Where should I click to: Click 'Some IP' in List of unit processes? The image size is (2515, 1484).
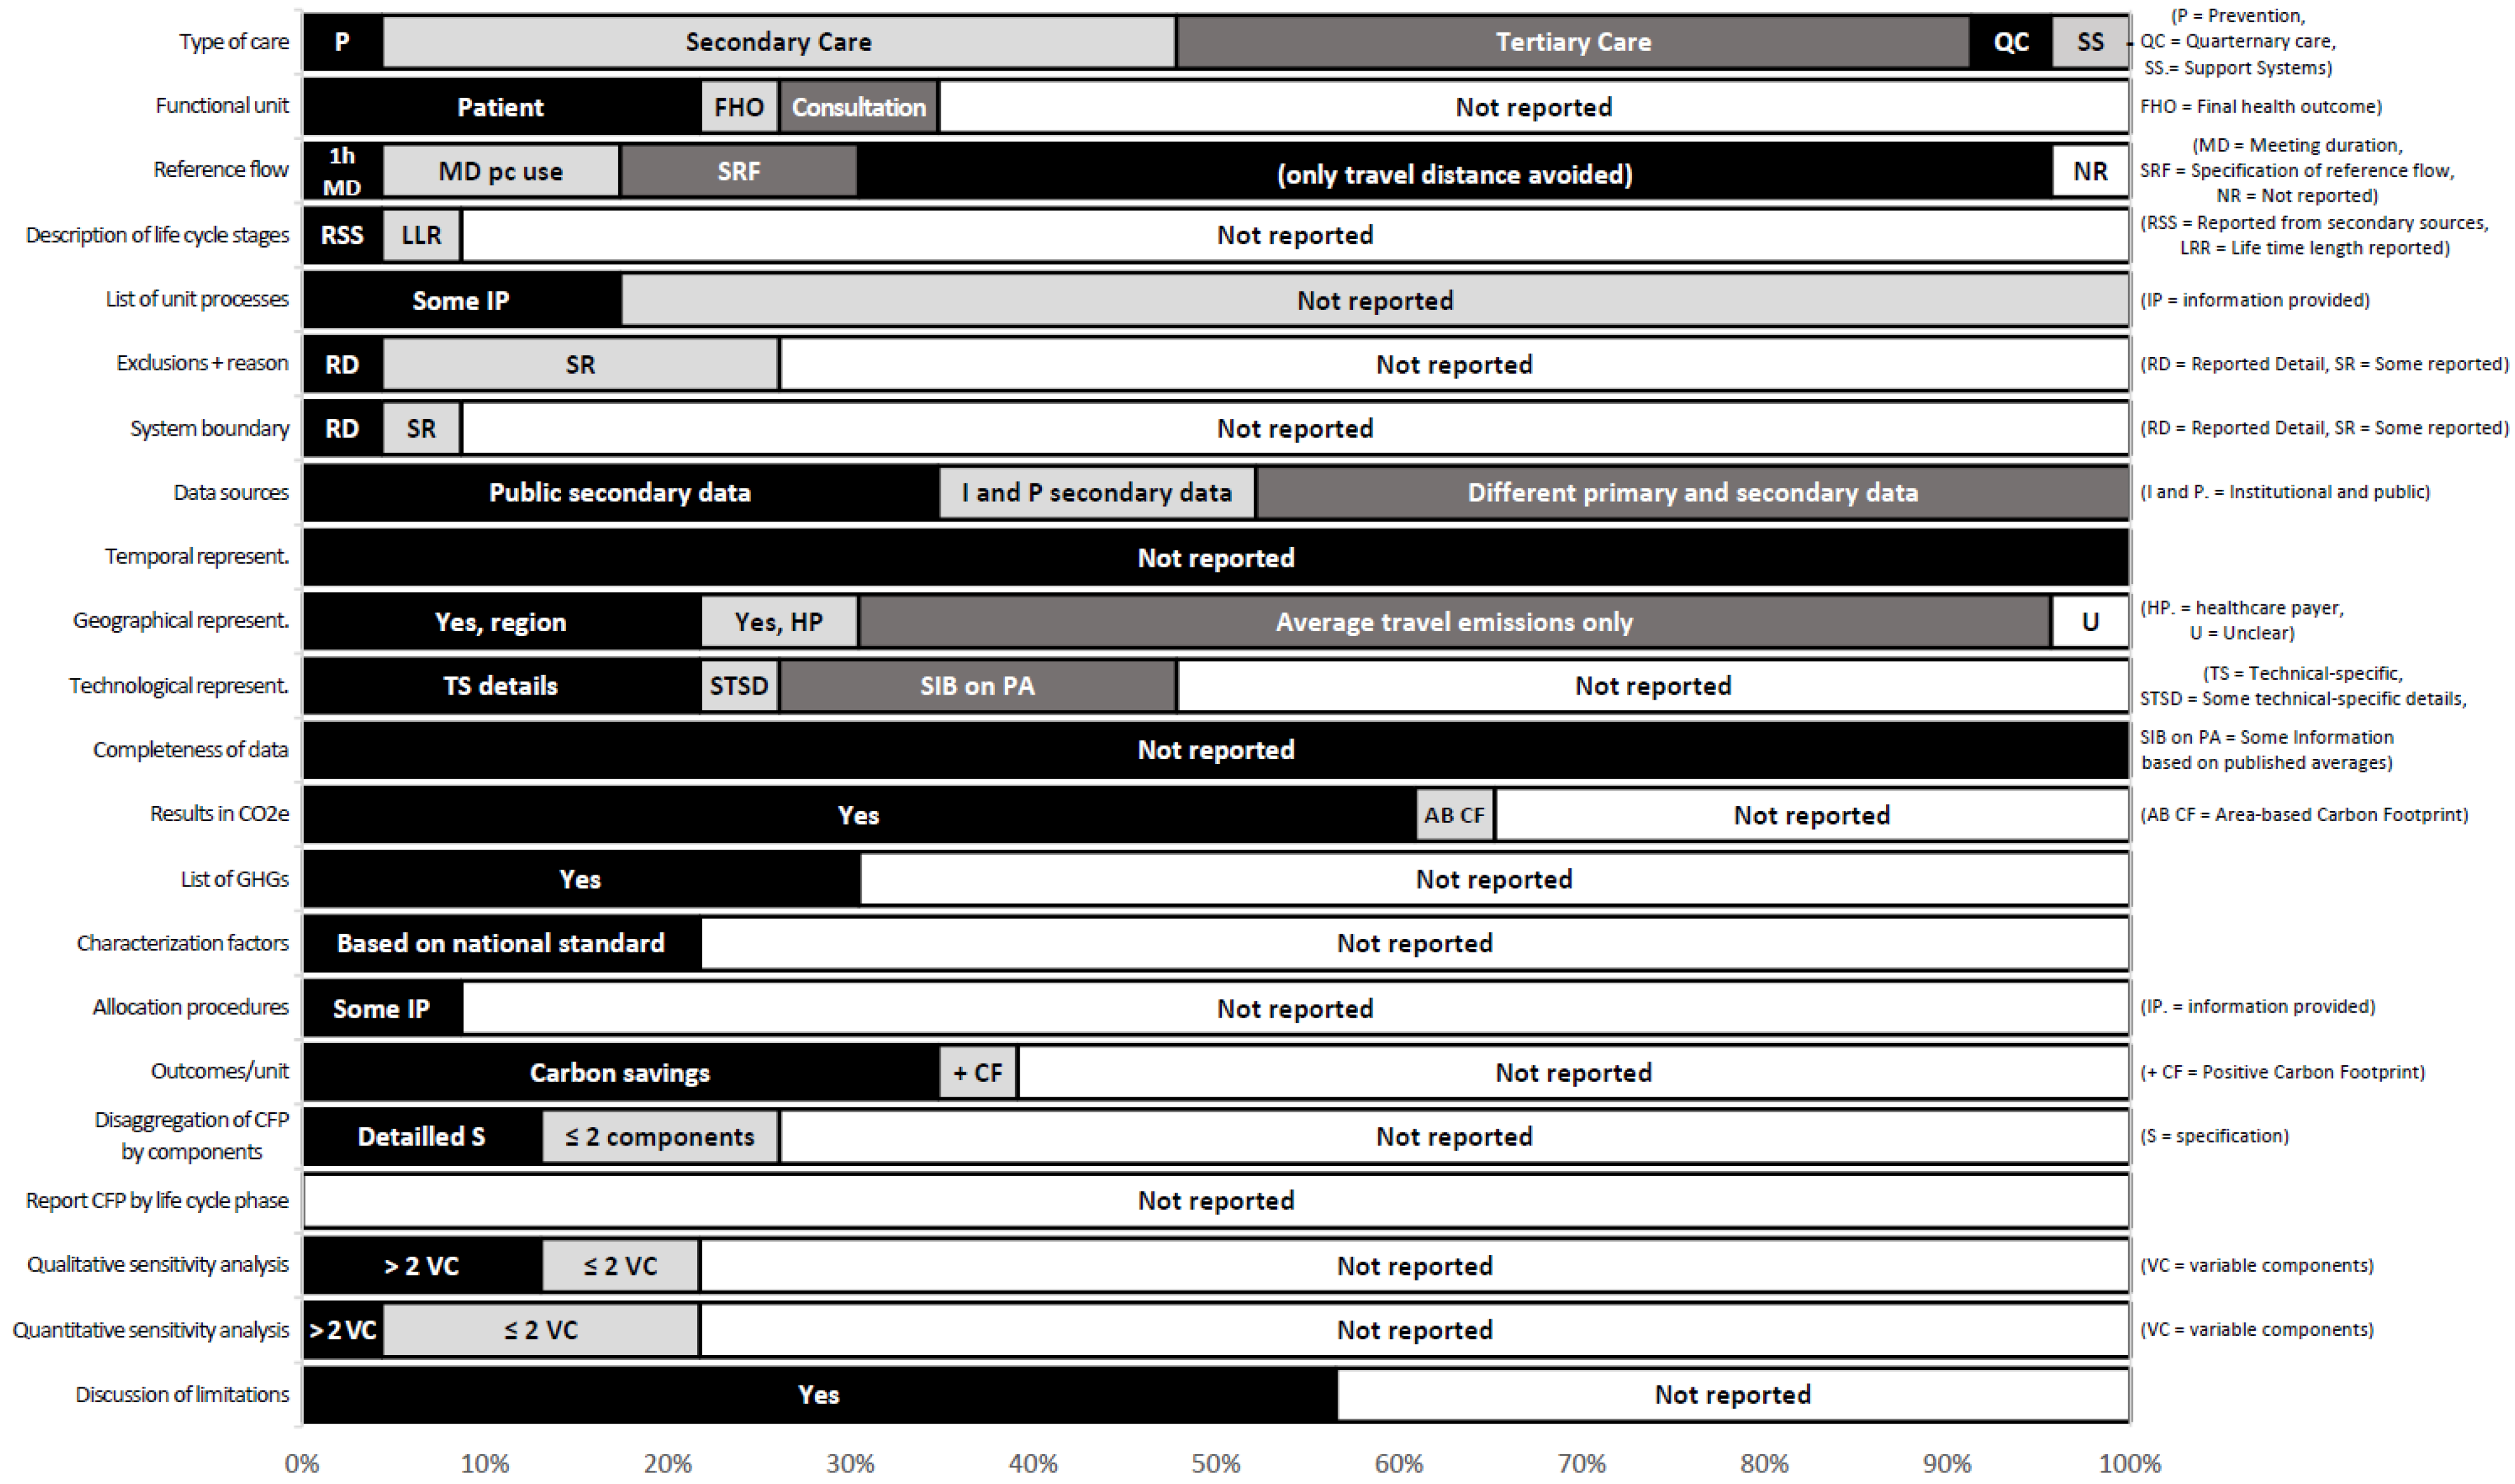[461, 300]
